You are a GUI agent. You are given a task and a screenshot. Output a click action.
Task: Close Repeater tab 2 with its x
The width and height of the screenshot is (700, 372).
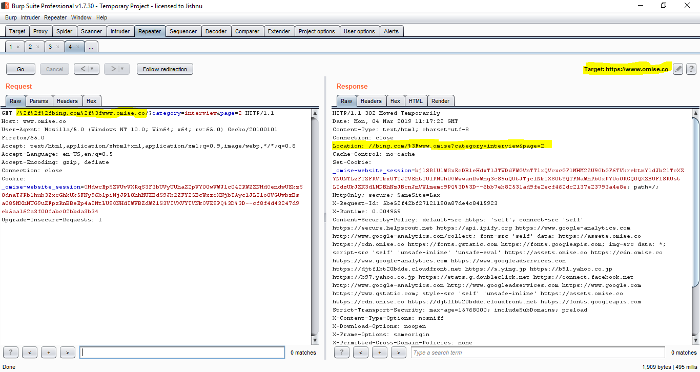[x=38, y=47]
